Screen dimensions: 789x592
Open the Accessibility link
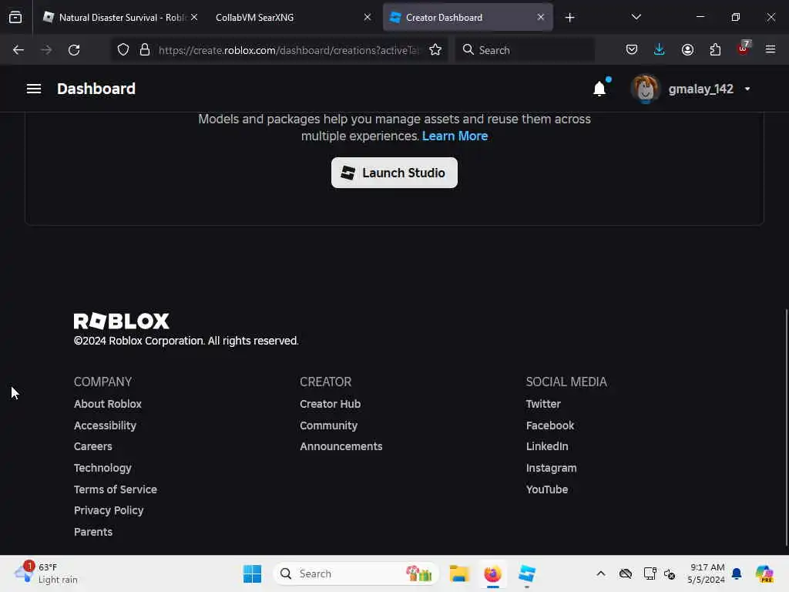105,425
